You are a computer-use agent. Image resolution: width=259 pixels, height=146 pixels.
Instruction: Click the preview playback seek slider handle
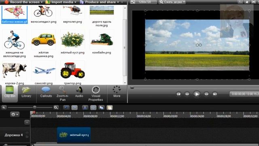[132, 88]
